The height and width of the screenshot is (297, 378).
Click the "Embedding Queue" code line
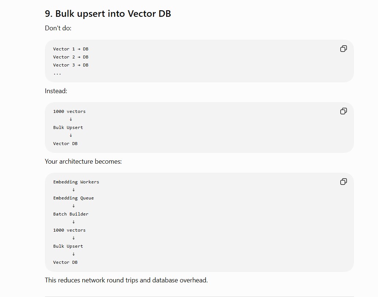coord(74,198)
